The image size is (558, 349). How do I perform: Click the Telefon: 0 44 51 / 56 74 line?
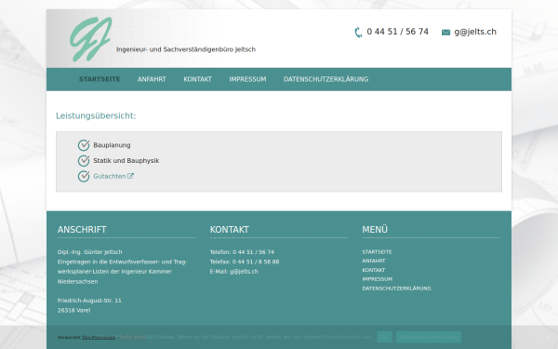242,252
